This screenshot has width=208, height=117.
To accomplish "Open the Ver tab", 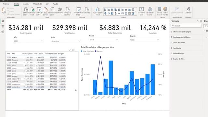I will 47,4.
